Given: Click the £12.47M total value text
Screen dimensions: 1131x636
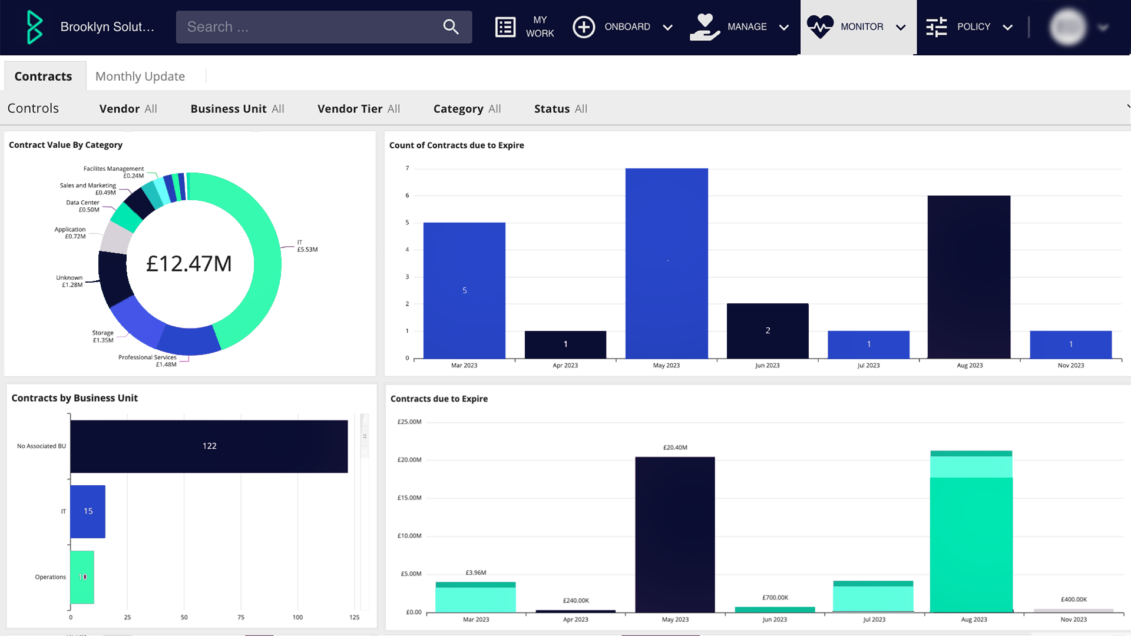Looking at the screenshot, I should [x=189, y=264].
